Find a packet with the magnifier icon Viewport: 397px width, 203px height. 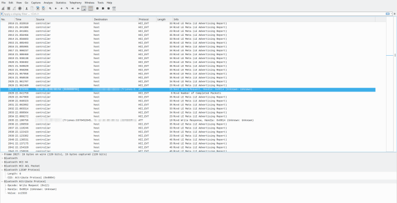click(50, 8)
